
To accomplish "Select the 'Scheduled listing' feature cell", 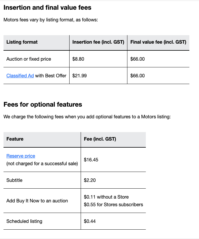I will point(24,221).
